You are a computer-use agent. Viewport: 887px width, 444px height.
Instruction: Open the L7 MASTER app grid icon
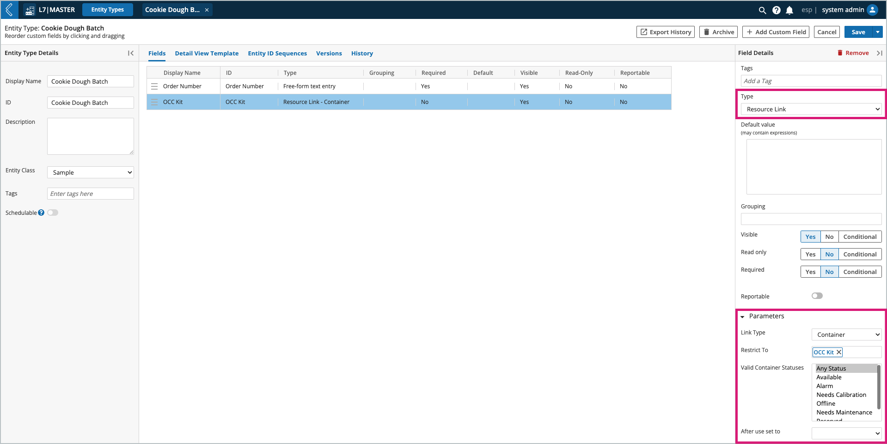pyautogui.click(x=30, y=10)
